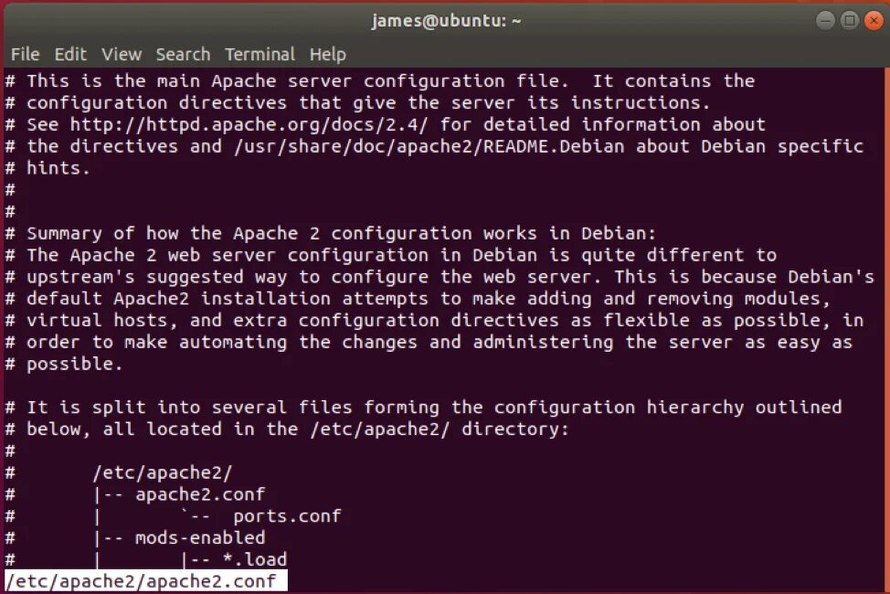
Task: Click the /usr/share/doc/apache2/README.Debian path
Action: point(429,146)
